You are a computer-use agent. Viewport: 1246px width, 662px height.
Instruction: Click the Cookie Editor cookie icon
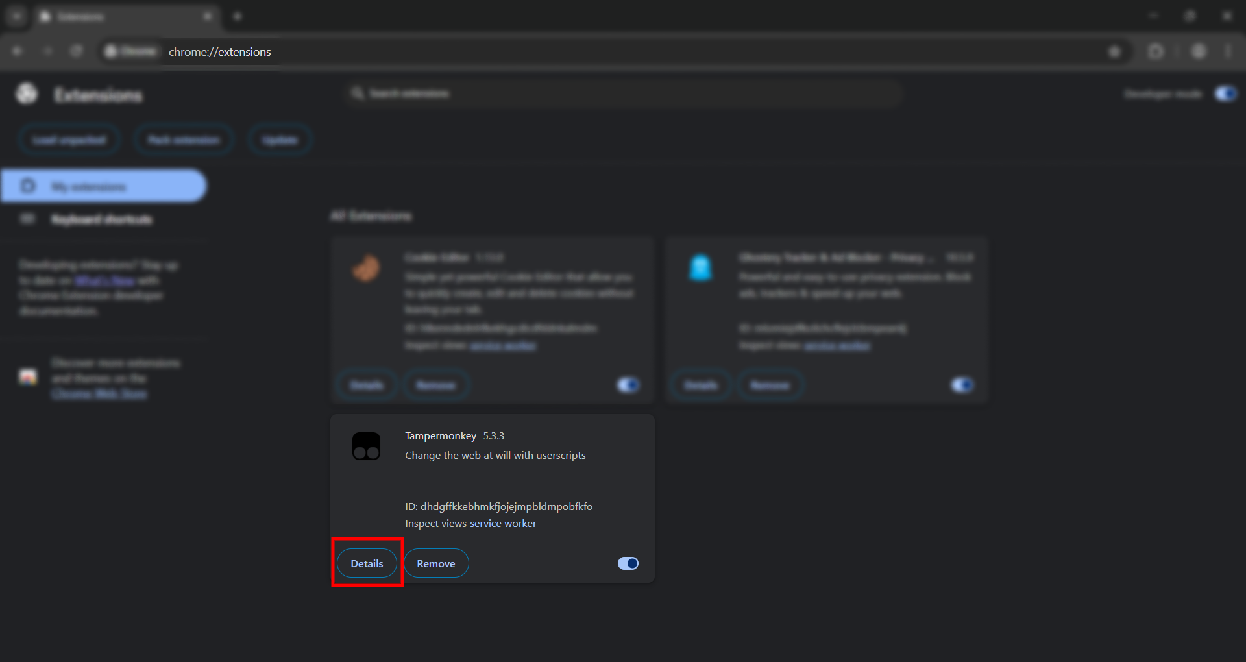pos(366,268)
